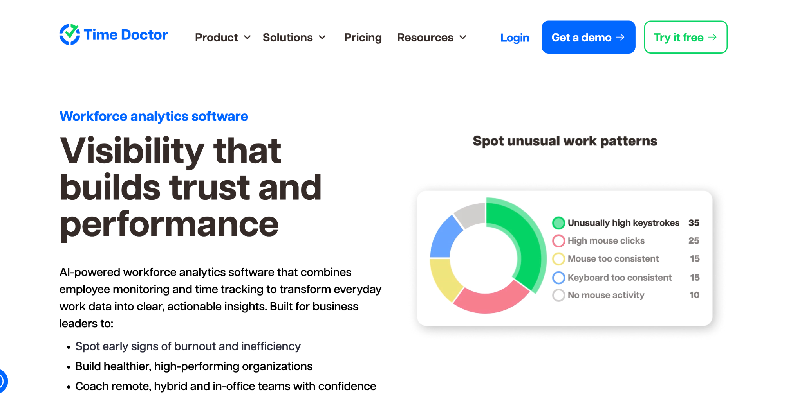This screenshot has height=398, width=802.
Task: Click the High mouse clicks label
Action: click(x=606, y=241)
